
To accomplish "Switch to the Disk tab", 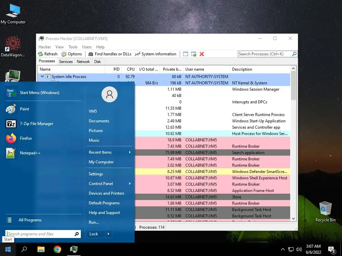I will [x=98, y=62].
